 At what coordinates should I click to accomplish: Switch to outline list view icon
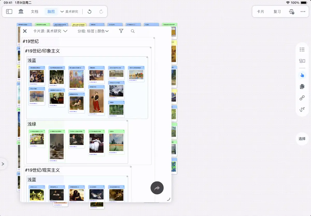click(302, 49)
